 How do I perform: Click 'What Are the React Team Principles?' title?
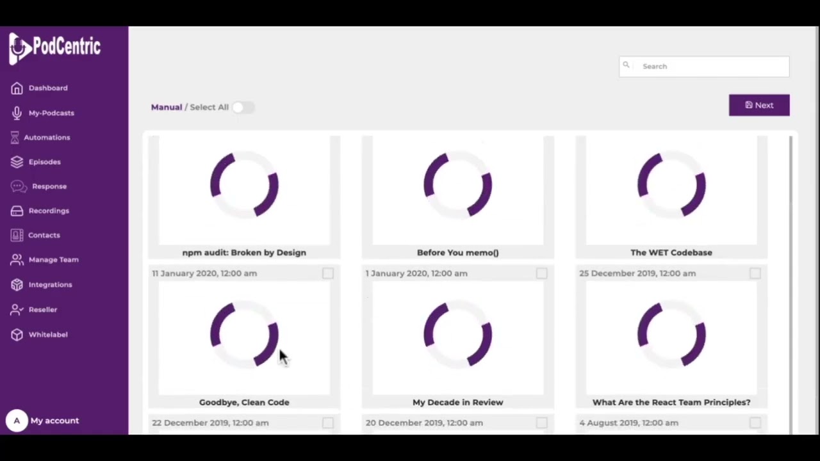[671, 402]
